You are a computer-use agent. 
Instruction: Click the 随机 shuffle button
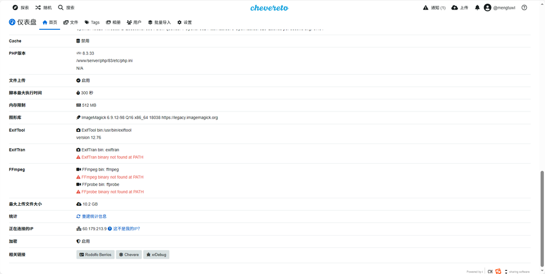point(44,7)
